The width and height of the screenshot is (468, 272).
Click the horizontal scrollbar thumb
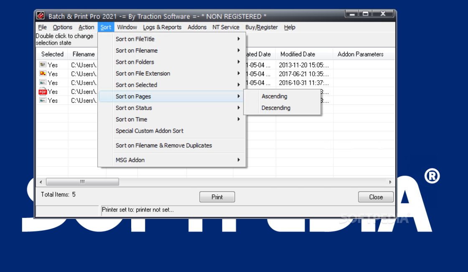click(82, 182)
